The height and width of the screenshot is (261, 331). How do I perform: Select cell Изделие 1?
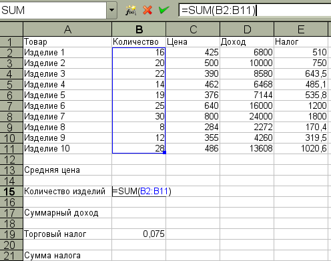point(67,53)
